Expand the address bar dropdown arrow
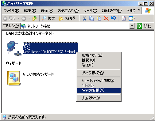This screenshot has height=121, width=155. pyautogui.click(x=132, y=26)
